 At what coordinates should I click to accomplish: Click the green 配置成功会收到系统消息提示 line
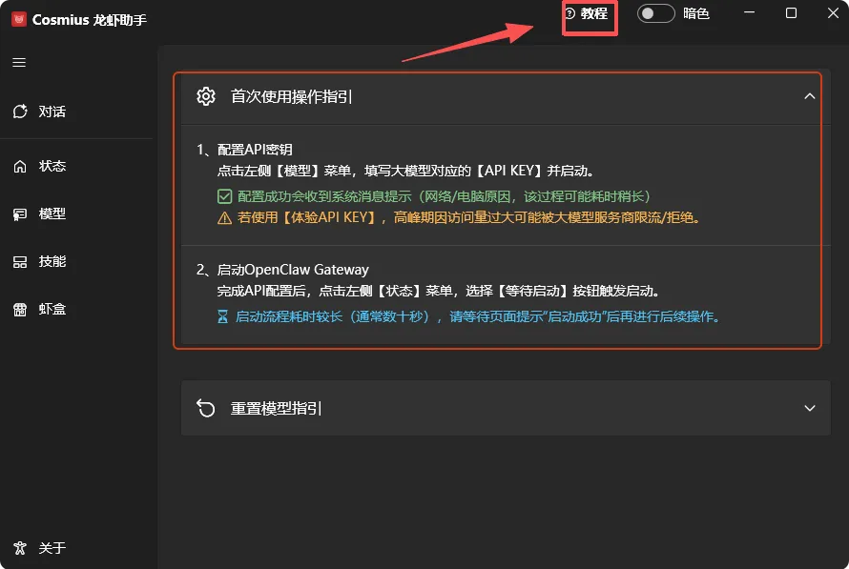444,196
